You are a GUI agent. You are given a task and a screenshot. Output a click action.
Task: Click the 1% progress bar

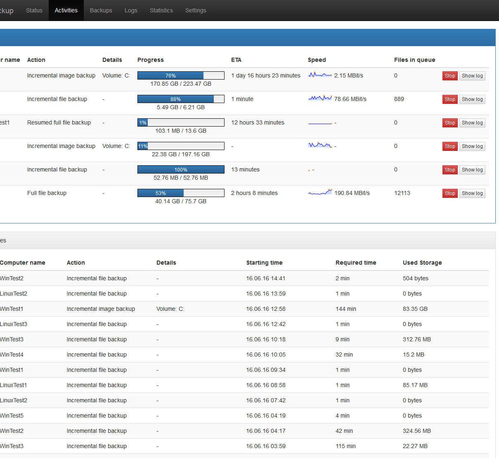[x=181, y=122]
